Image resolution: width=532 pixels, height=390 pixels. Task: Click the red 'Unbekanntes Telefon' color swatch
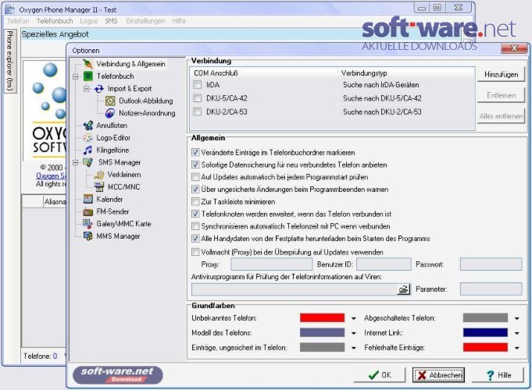point(322,317)
